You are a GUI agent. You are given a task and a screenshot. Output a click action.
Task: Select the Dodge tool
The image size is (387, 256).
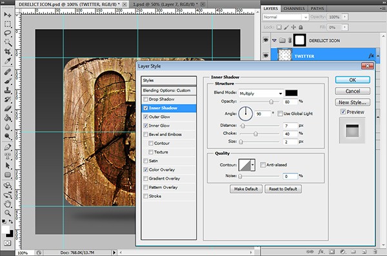(8, 136)
